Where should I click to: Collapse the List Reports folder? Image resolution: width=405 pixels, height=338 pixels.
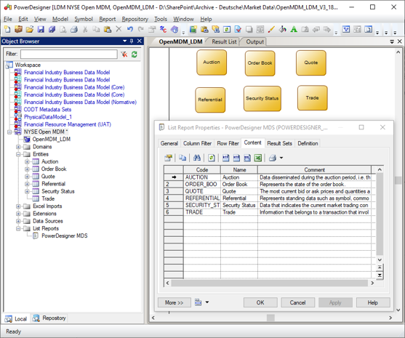(x=18, y=228)
